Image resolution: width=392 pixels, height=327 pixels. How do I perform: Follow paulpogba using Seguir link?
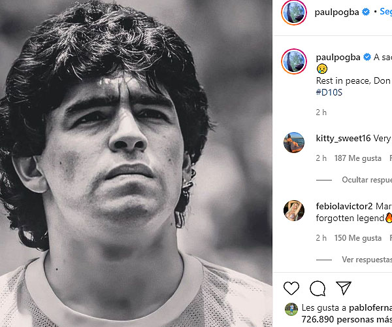(x=385, y=11)
